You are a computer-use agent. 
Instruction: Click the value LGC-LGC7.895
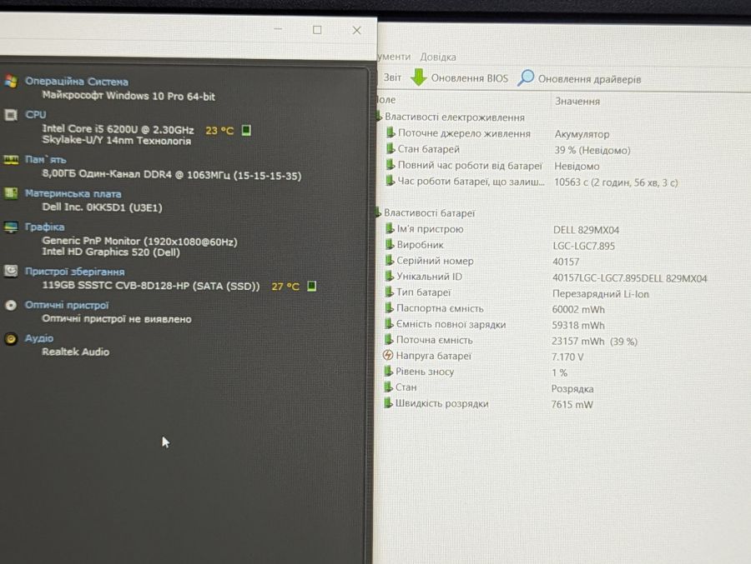(584, 246)
